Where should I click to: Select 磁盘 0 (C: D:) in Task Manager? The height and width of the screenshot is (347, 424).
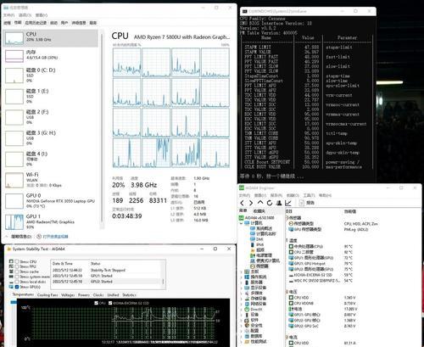(x=50, y=76)
